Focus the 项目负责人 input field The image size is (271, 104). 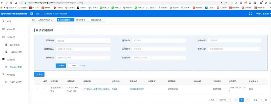[x=83, y=49]
